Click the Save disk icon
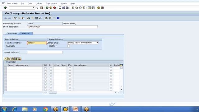Screen dimensions: 199x112 click(41, 8)
